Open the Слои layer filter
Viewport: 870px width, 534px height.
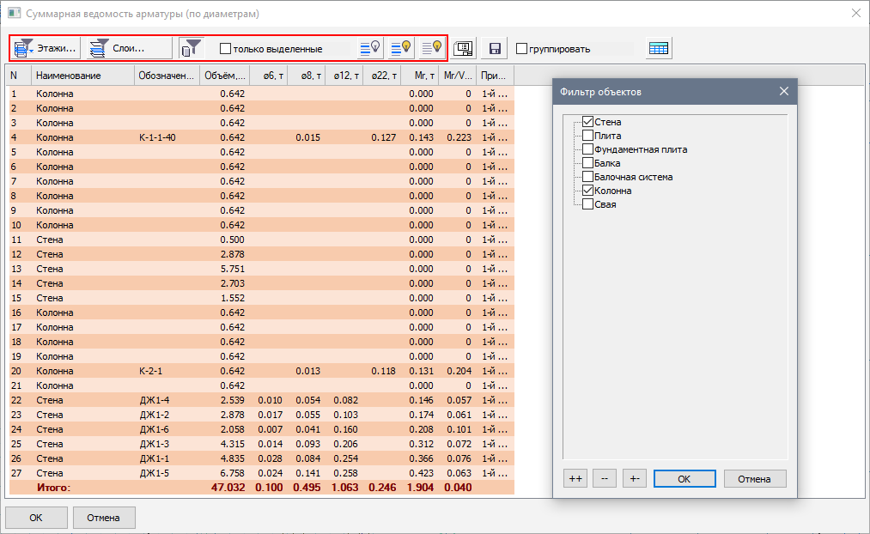(x=127, y=48)
